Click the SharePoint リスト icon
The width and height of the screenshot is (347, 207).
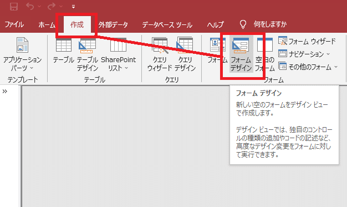pyautogui.click(x=119, y=45)
